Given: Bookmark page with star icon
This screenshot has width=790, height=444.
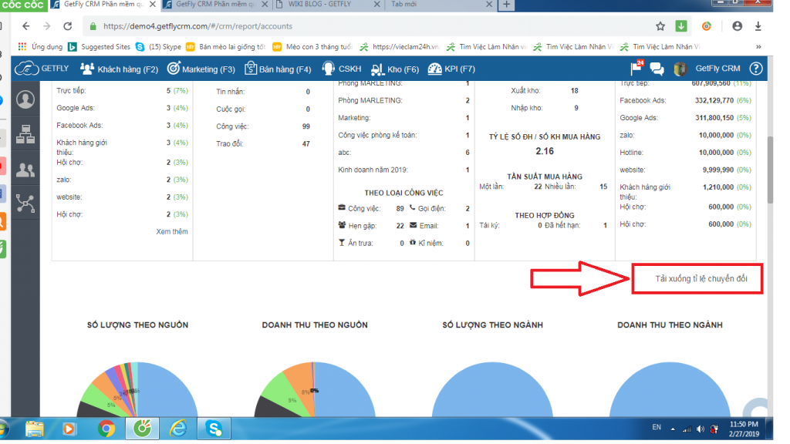Looking at the screenshot, I should (x=660, y=26).
